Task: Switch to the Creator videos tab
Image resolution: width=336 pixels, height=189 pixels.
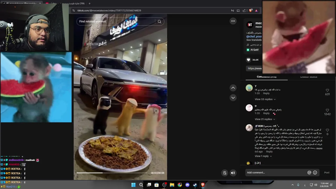Action: (x=309, y=77)
